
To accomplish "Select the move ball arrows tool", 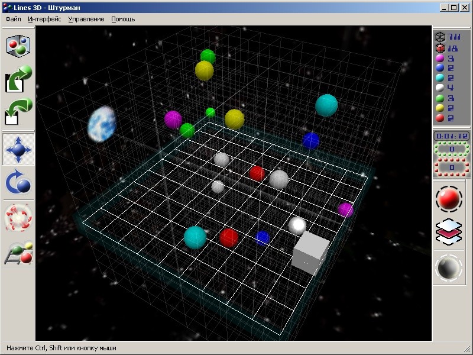I will pos(18,149).
